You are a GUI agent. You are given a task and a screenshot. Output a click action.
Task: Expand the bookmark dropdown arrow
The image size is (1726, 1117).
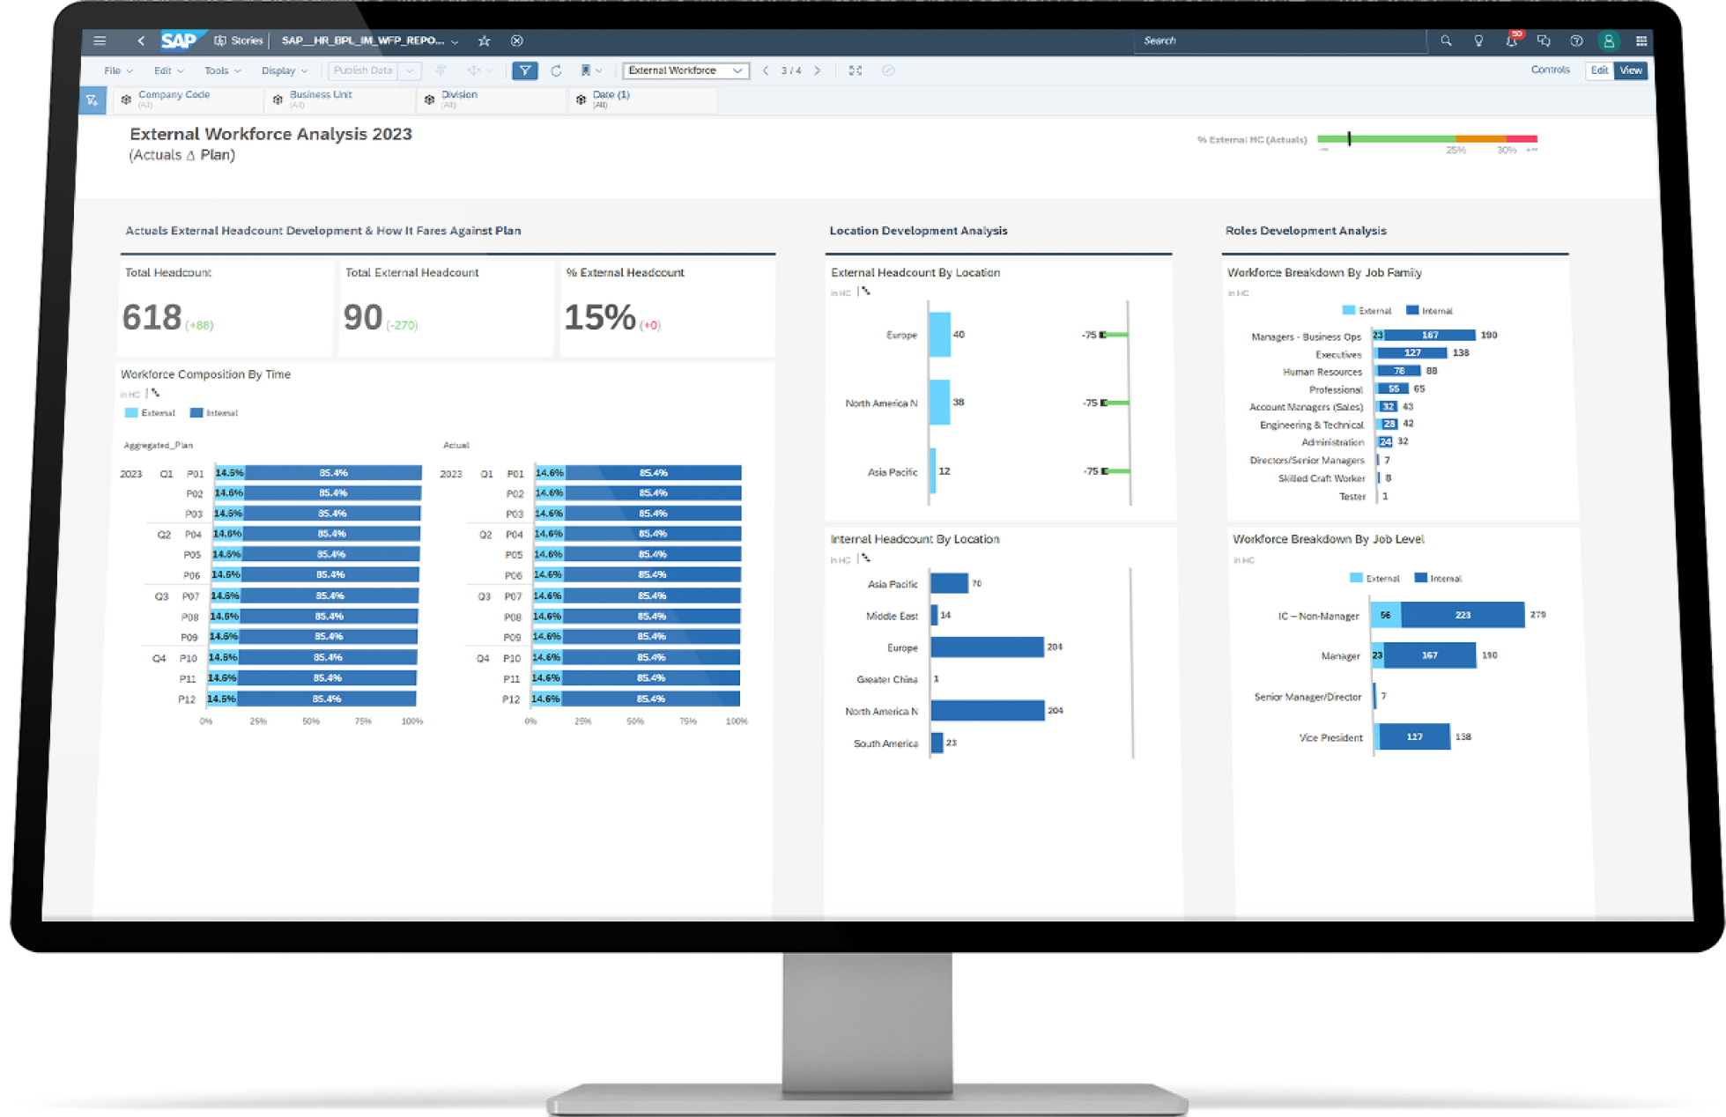599,70
